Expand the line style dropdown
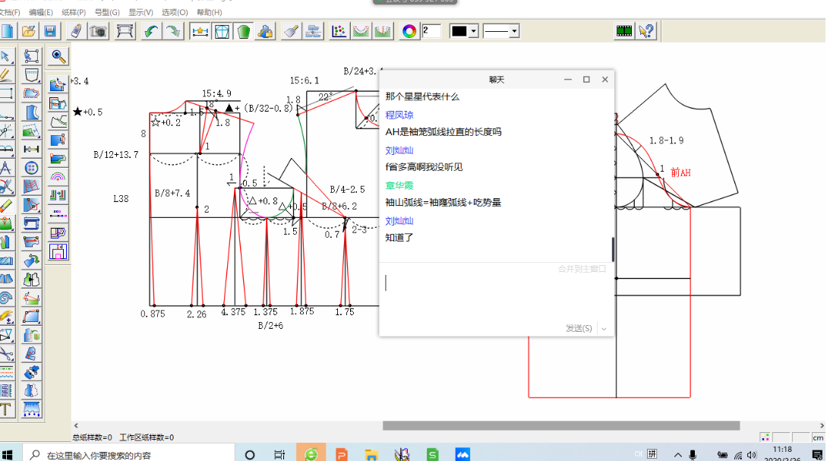This screenshot has height=461, width=827. [x=514, y=31]
